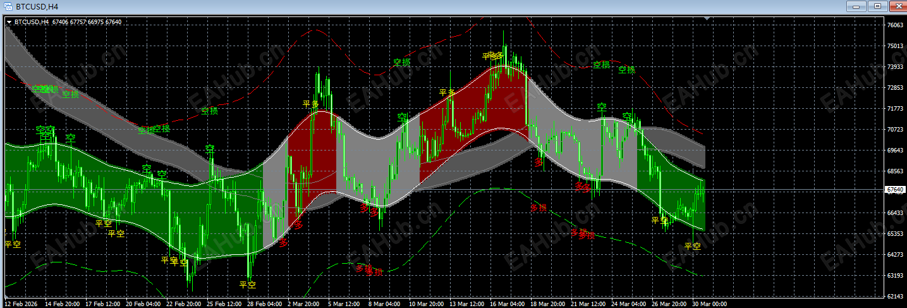Image resolution: width=907 pixels, height=308 pixels.
Task: Click the yellow 平空 label above 30 Mar 00:00
Action: [x=693, y=247]
